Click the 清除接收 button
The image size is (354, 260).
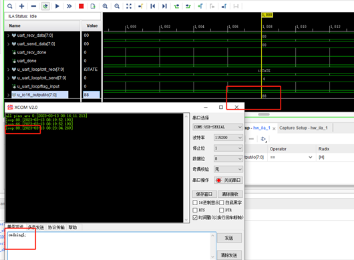tap(230, 194)
